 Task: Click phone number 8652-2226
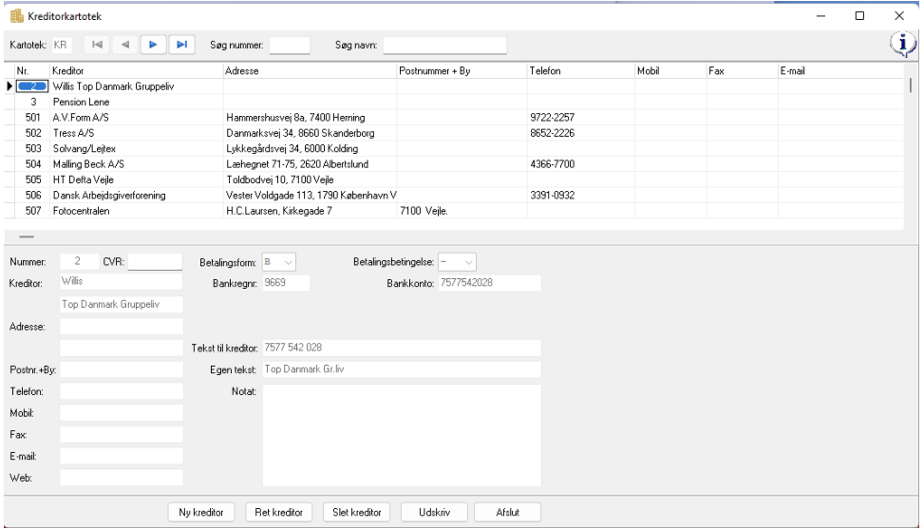[x=552, y=133]
